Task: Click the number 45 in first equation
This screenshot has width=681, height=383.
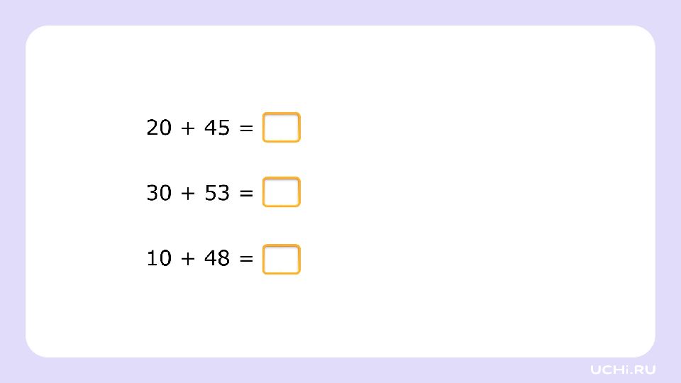Action: (x=217, y=128)
